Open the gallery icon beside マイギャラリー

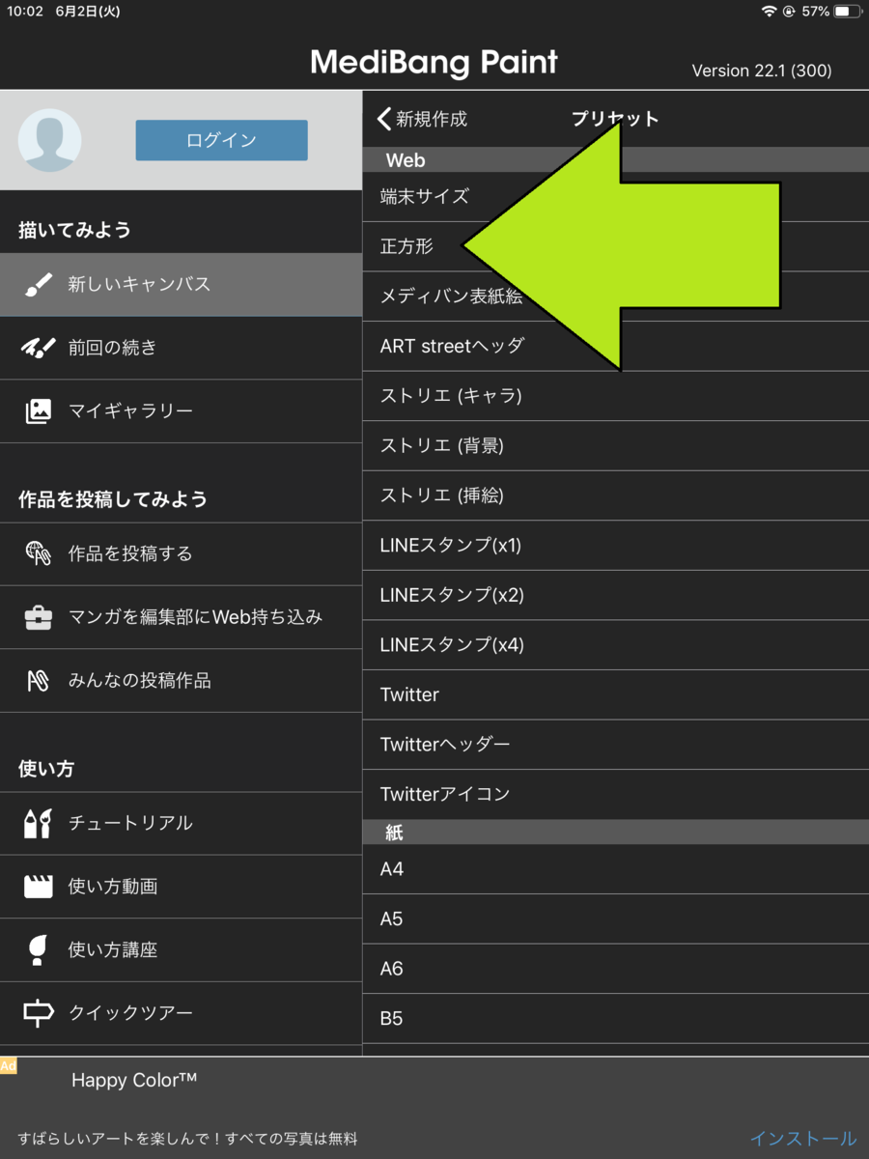coord(38,411)
